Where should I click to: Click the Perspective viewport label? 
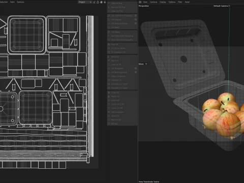point(144,6)
